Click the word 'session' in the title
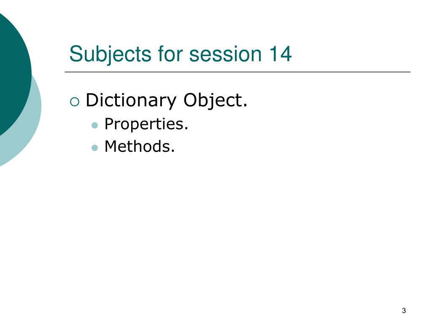The image size is (432, 324). 225,54
